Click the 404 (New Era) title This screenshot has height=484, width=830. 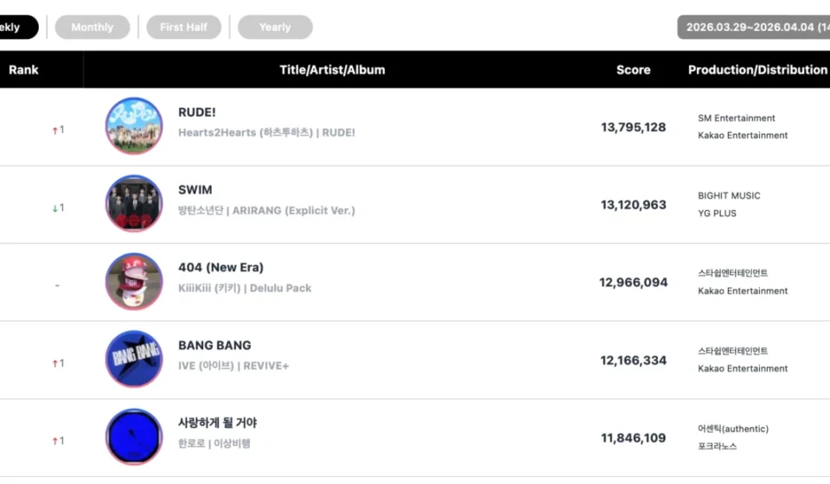220,268
